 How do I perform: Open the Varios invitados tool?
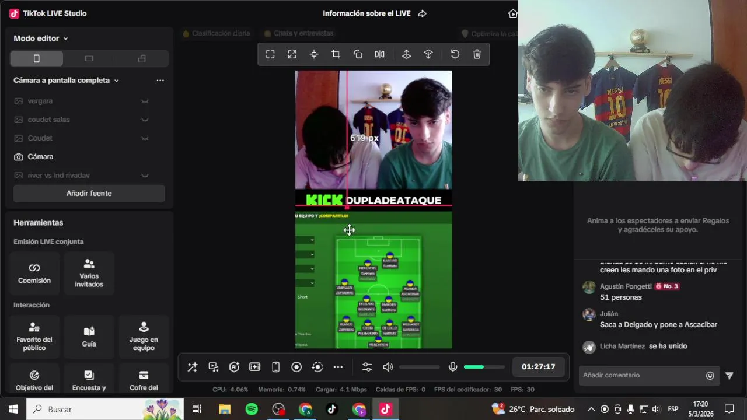89,273
